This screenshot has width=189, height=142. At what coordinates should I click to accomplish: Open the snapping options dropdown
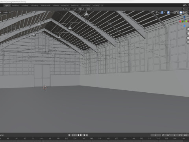(x=84, y=9)
